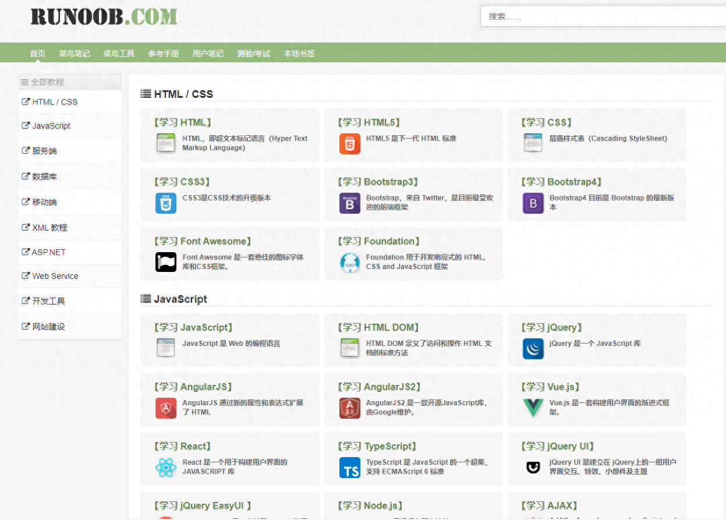
Task: Click the 全部教程 menu icon in sidebar
Action: point(25,82)
